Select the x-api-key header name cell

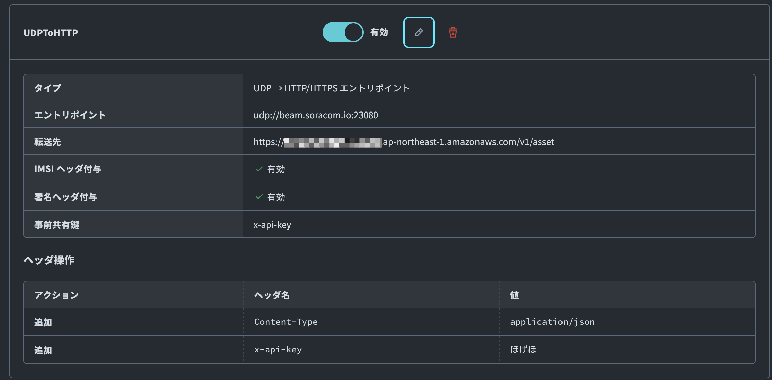click(278, 350)
